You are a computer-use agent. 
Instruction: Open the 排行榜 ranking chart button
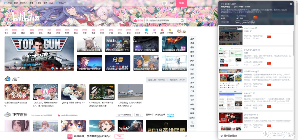(x=139, y=21)
